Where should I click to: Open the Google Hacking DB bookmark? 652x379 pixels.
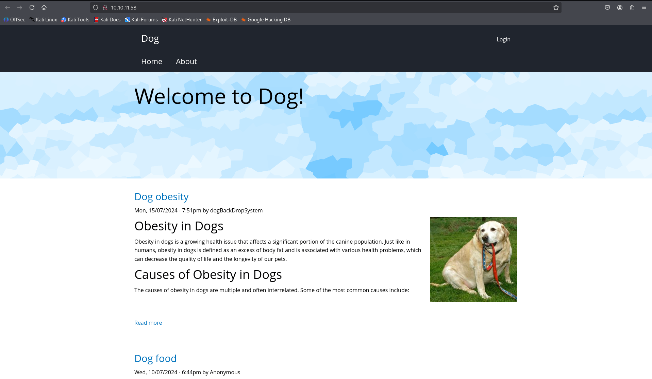(266, 20)
